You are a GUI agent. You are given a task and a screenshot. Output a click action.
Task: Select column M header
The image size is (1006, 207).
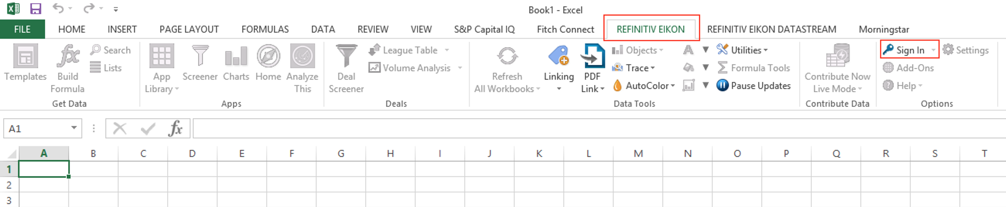pos(638,154)
